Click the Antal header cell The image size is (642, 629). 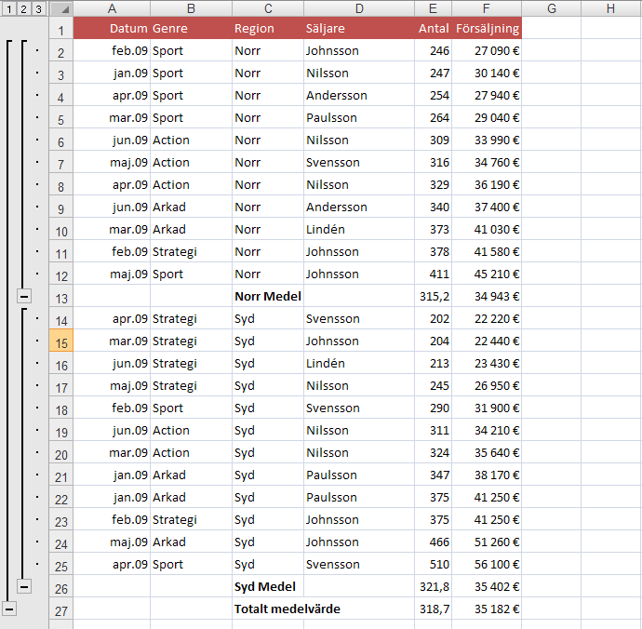tap(434, 28)
